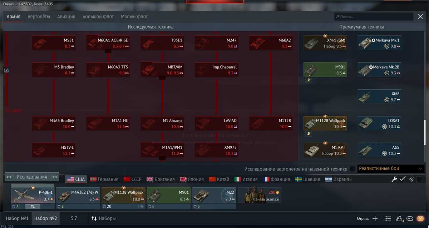Click the checkmark icon beside the wrench

(x=403, y=179)
